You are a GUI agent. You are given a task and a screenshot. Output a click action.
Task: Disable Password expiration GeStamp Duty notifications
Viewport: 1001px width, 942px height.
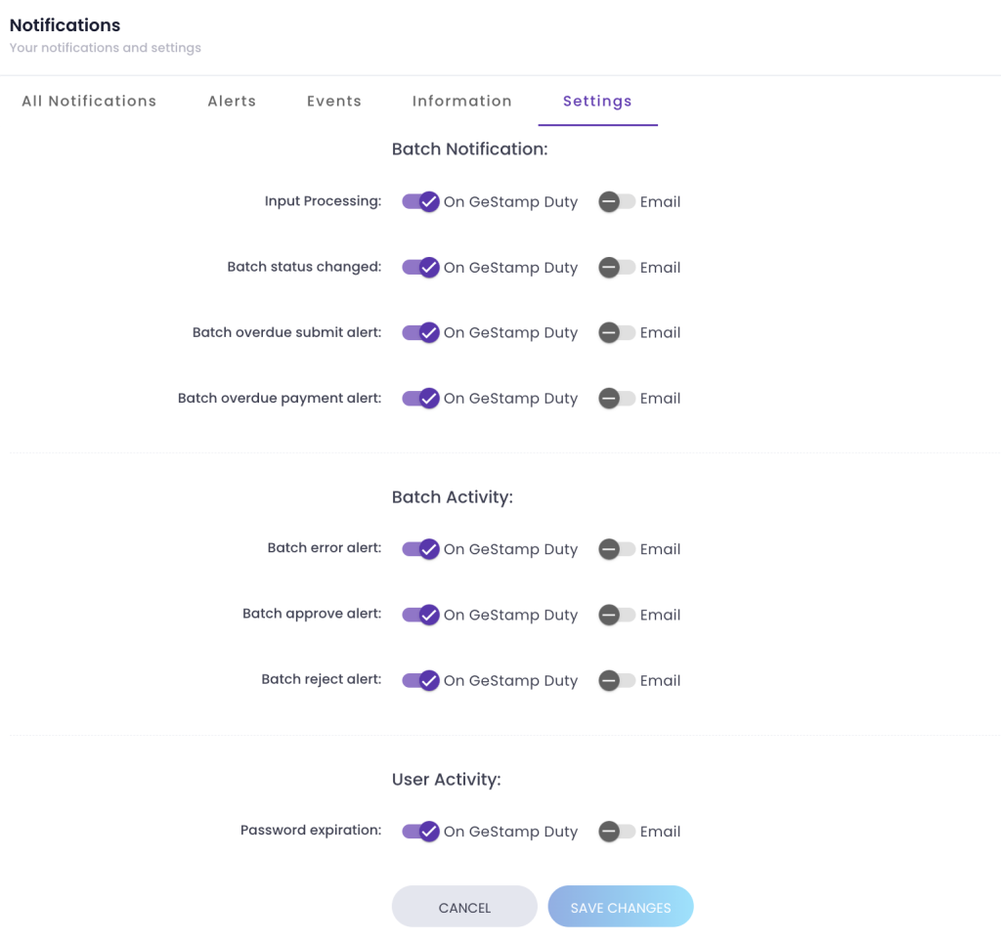pos(420,831)
